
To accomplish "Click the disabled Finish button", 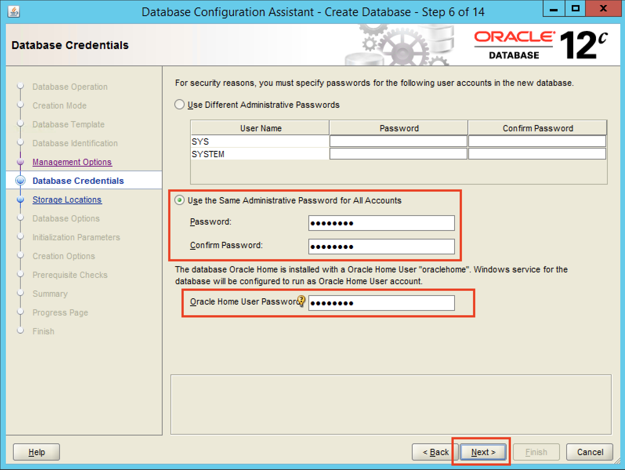I will point(536,452).
